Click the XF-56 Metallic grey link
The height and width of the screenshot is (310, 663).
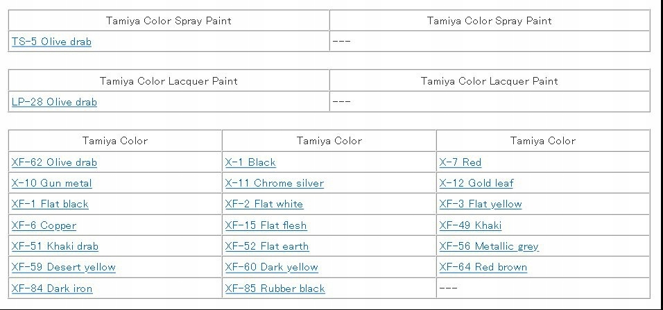[488, 246]
